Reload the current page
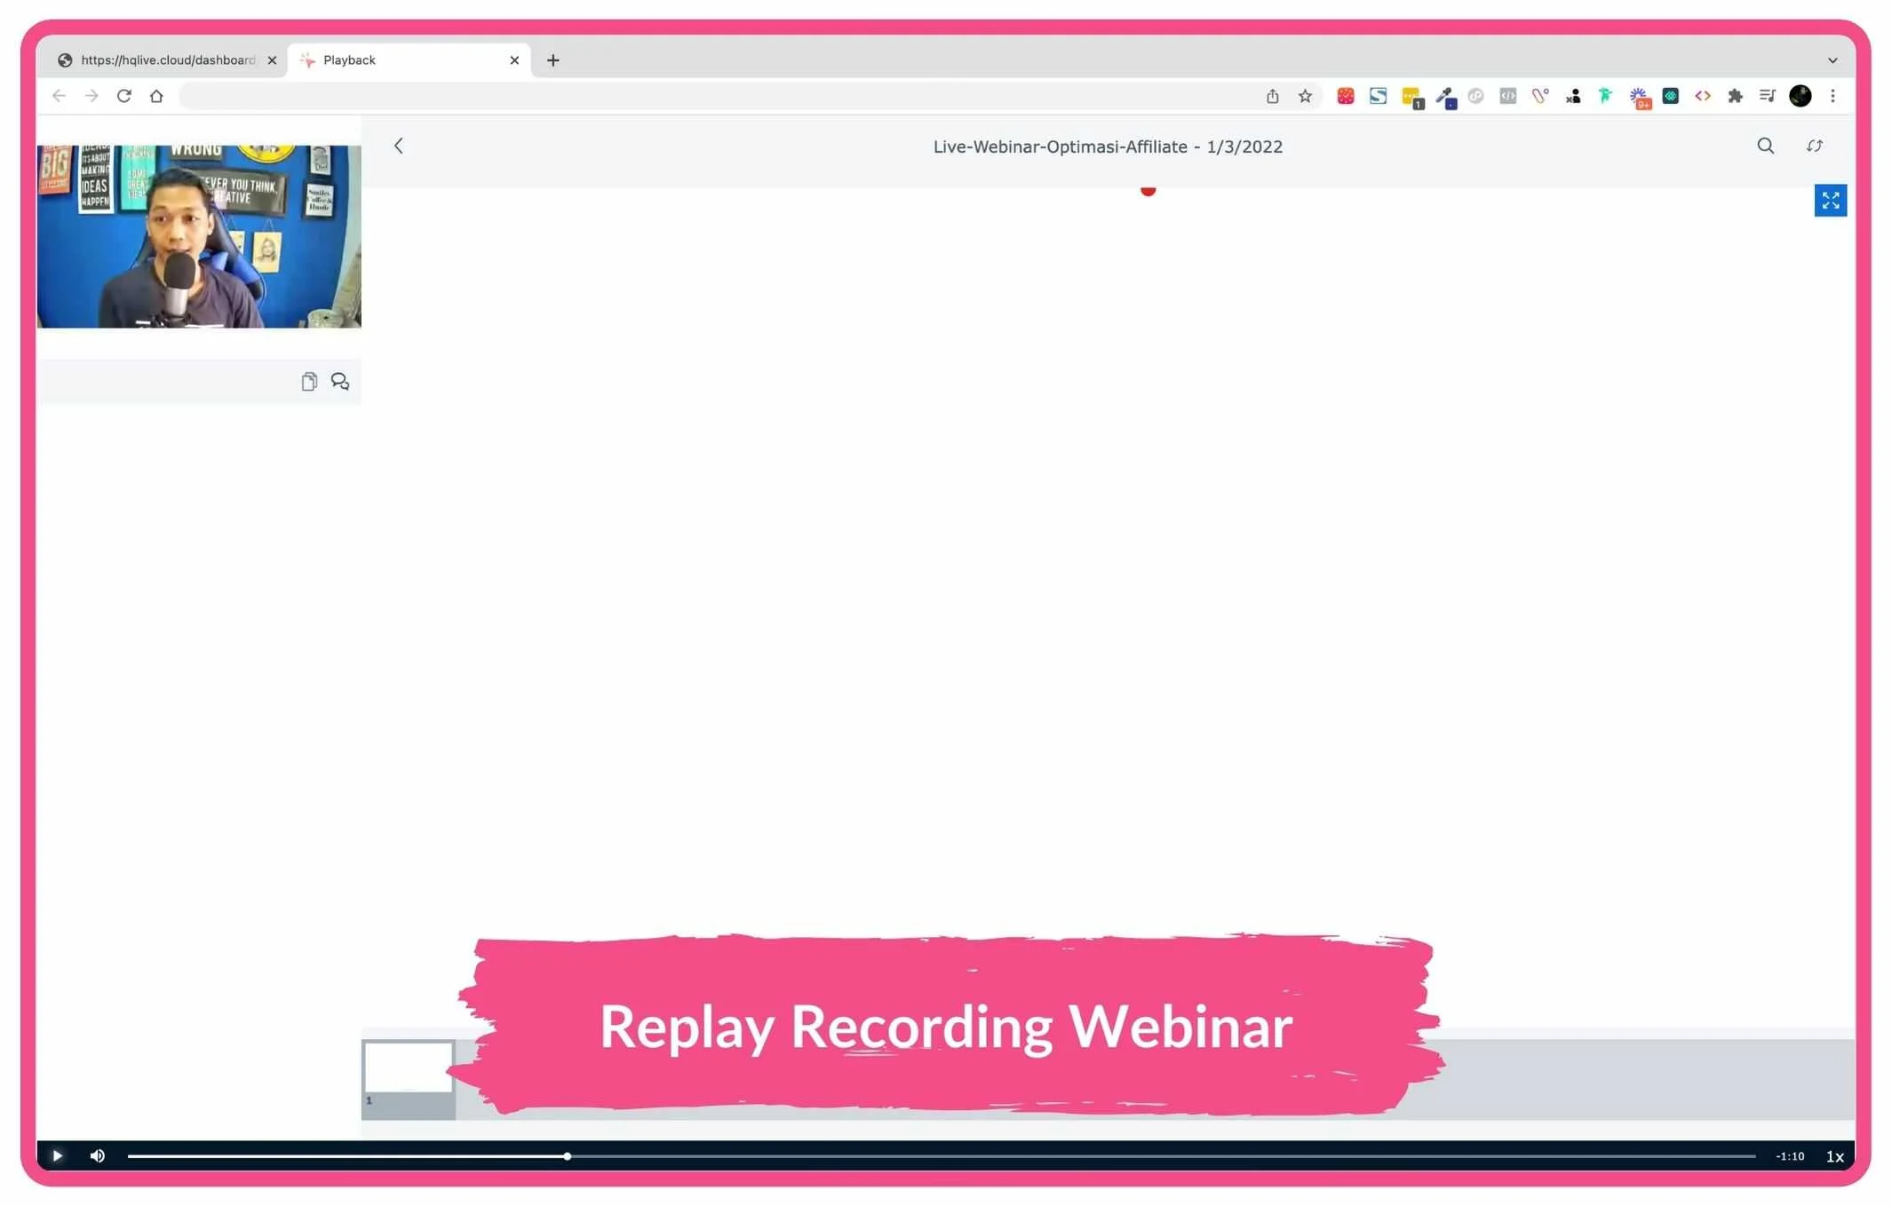This screenshot has width=1892, height=1206. pos(124,96)
